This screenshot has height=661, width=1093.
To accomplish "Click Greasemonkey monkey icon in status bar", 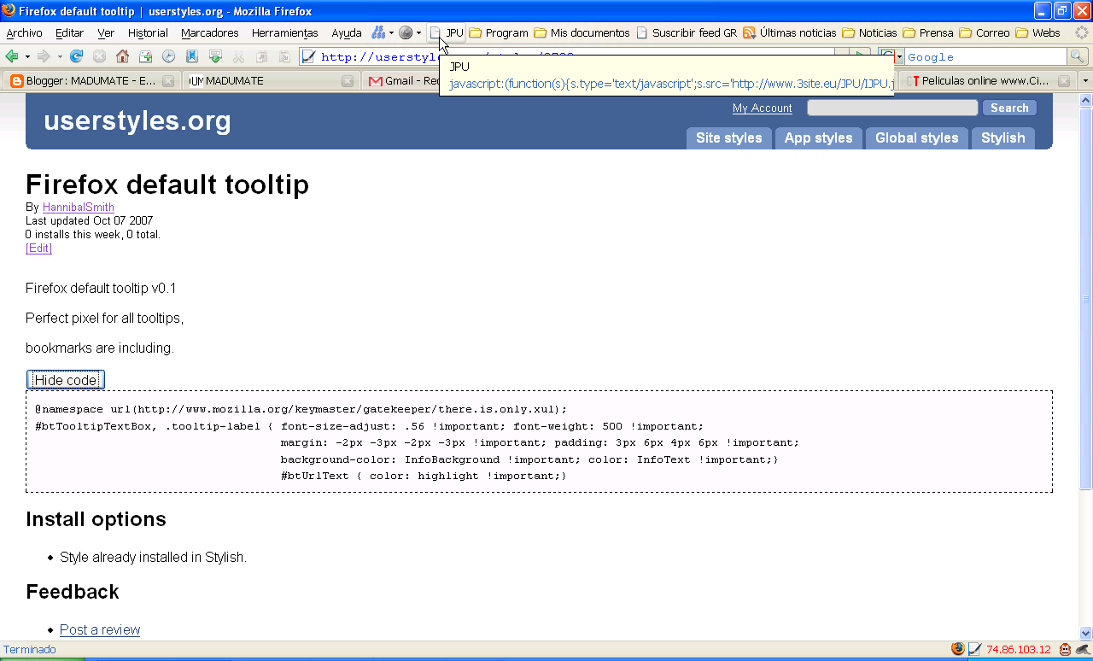I will point(1065,649).
